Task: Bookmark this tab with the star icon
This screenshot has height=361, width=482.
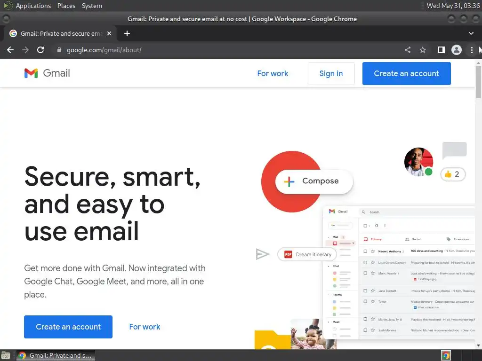Action: tap(423, 50)
